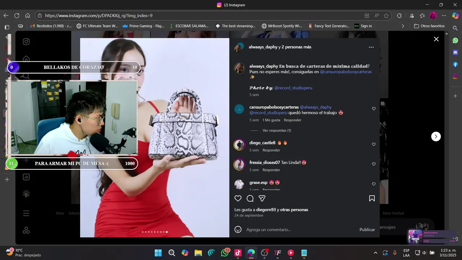Open The best streaming bookmark

coord(235,26)
